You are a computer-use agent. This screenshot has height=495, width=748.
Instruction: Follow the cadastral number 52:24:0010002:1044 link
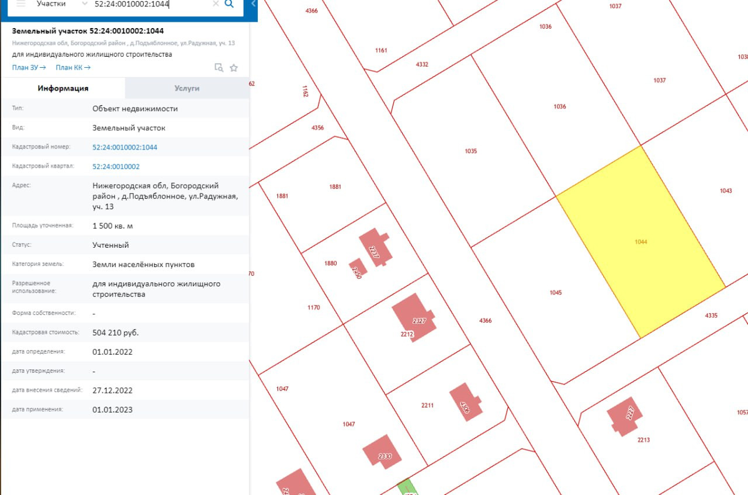point(124,147)
